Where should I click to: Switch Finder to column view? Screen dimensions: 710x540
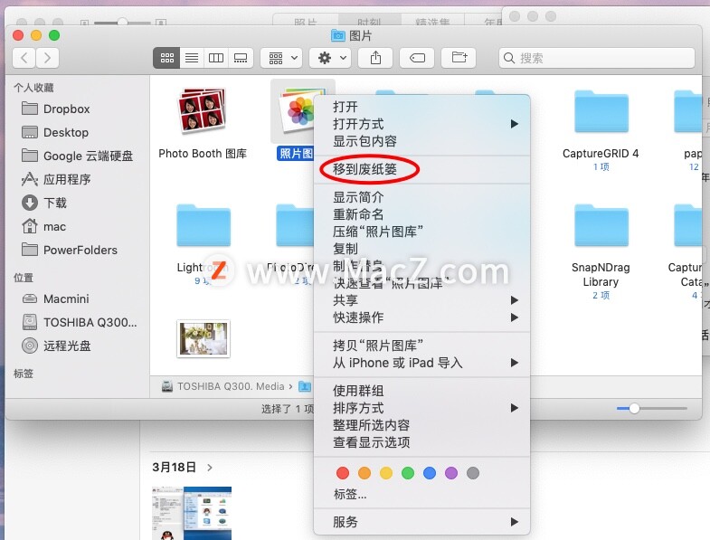(216, 58)
